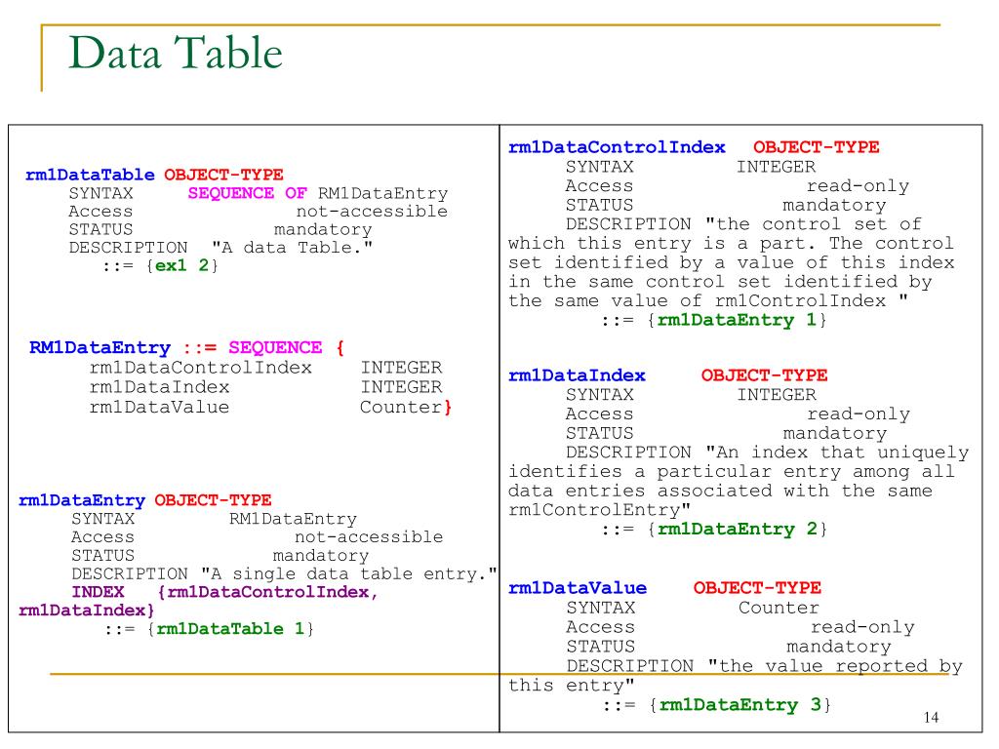Click OBJECT-TYPE beside blue rm1DataControlIndex heading
Image resolution: width=999 pixels, height=749 pixels.
(x=817, y=147)
